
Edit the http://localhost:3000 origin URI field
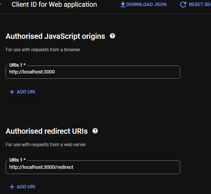pos(93,72)
